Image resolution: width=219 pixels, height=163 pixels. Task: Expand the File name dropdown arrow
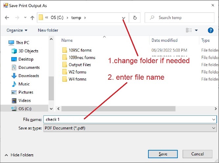pos(214,120)
